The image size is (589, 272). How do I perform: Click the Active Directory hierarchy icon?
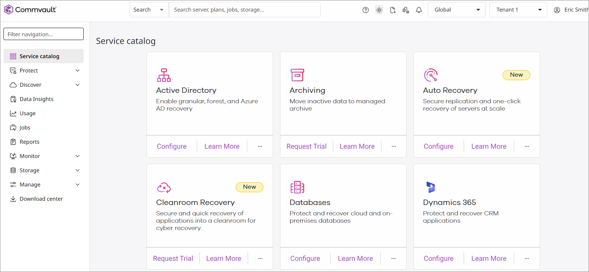tap(164, 75)
